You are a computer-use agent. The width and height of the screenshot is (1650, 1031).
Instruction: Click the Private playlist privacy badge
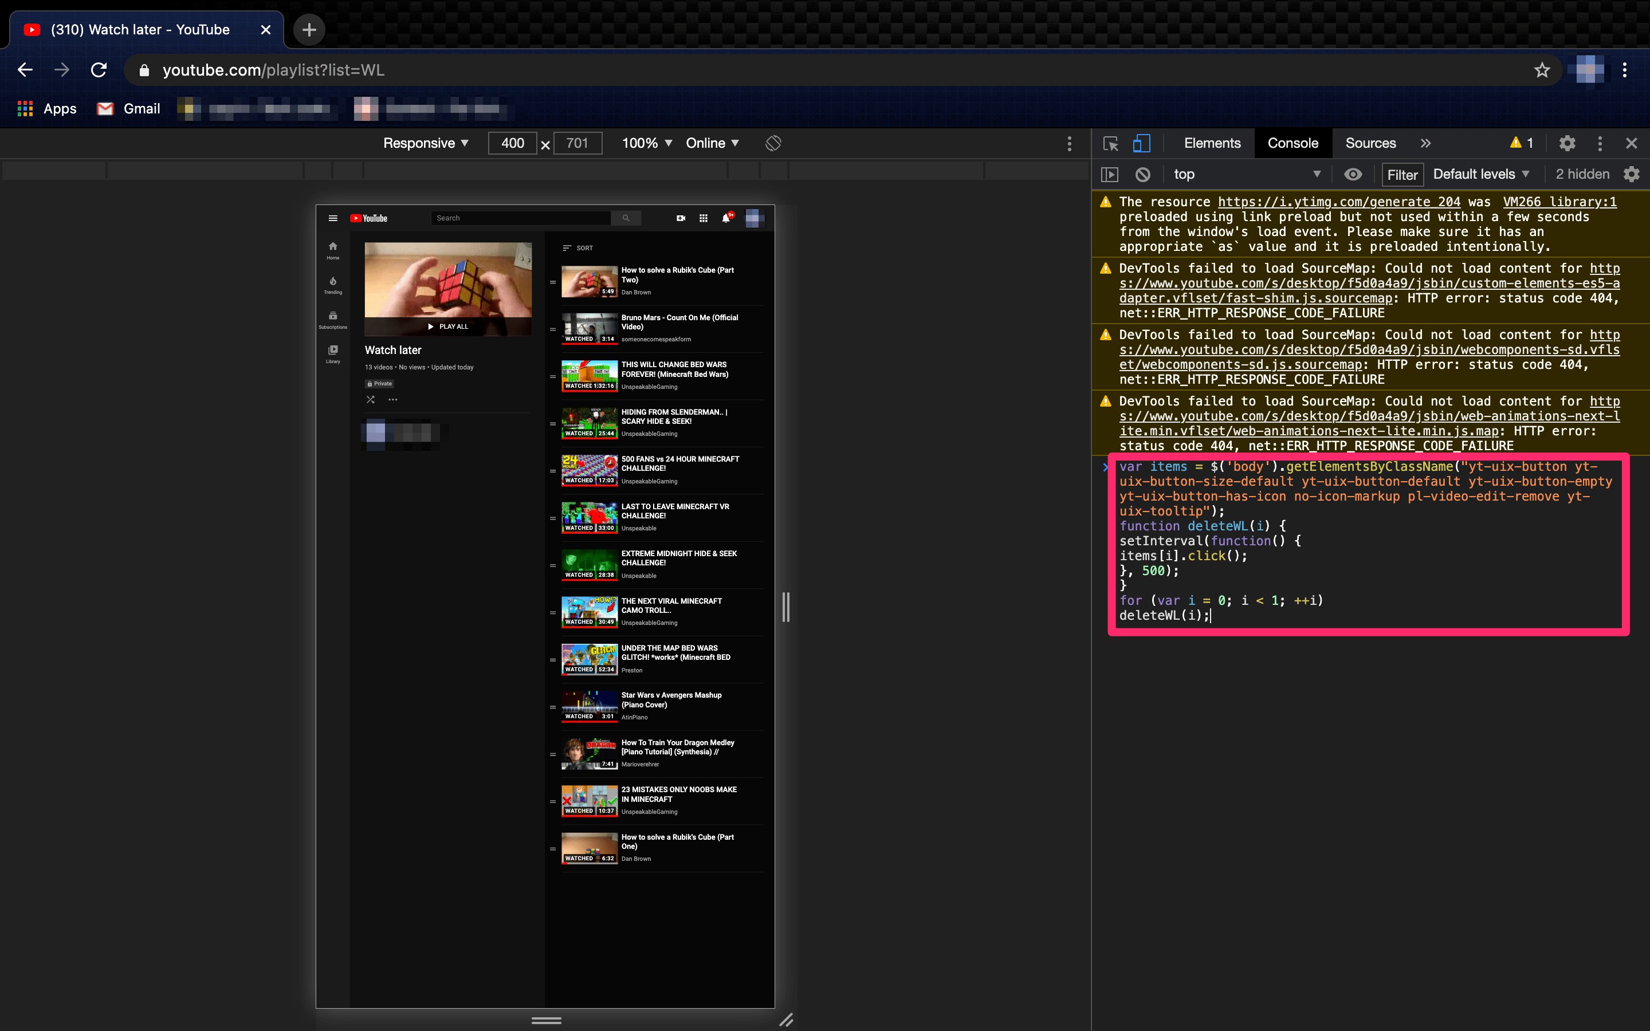coord(380,384)
